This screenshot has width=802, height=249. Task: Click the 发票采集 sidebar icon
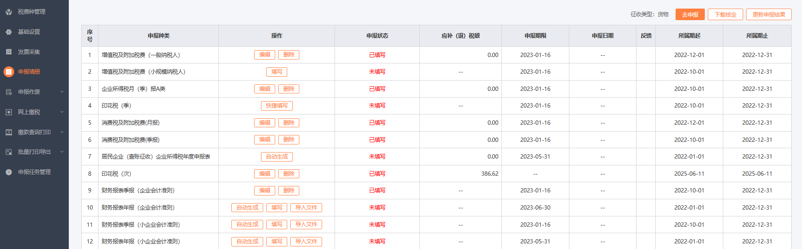coord(9,52)
